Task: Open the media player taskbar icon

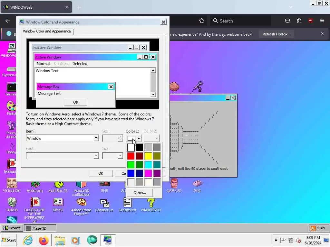Action: (x=76, y=240)
